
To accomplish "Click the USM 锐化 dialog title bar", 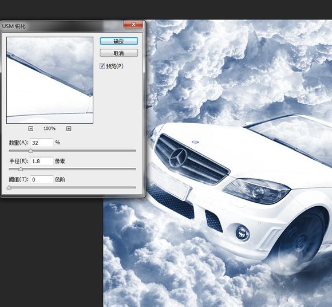I will [x=61, y=26].
